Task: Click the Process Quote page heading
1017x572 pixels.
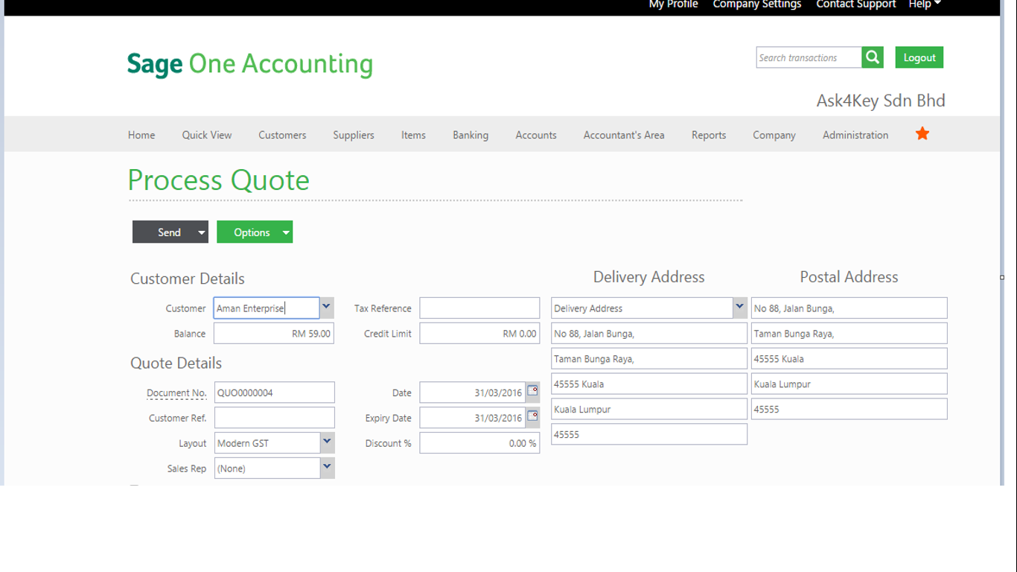Action: 218,180
